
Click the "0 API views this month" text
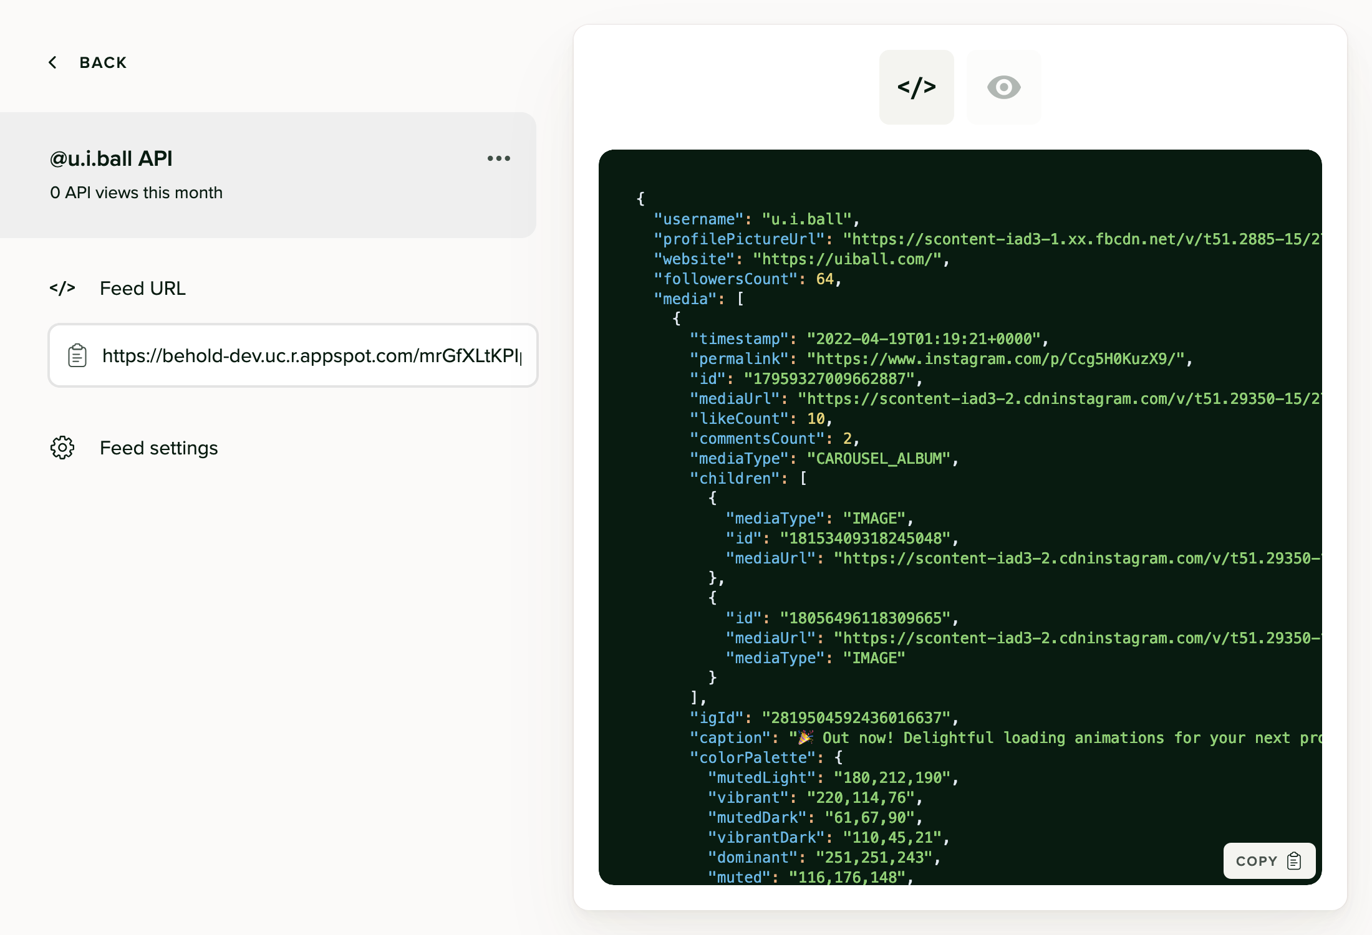point(136,193)
